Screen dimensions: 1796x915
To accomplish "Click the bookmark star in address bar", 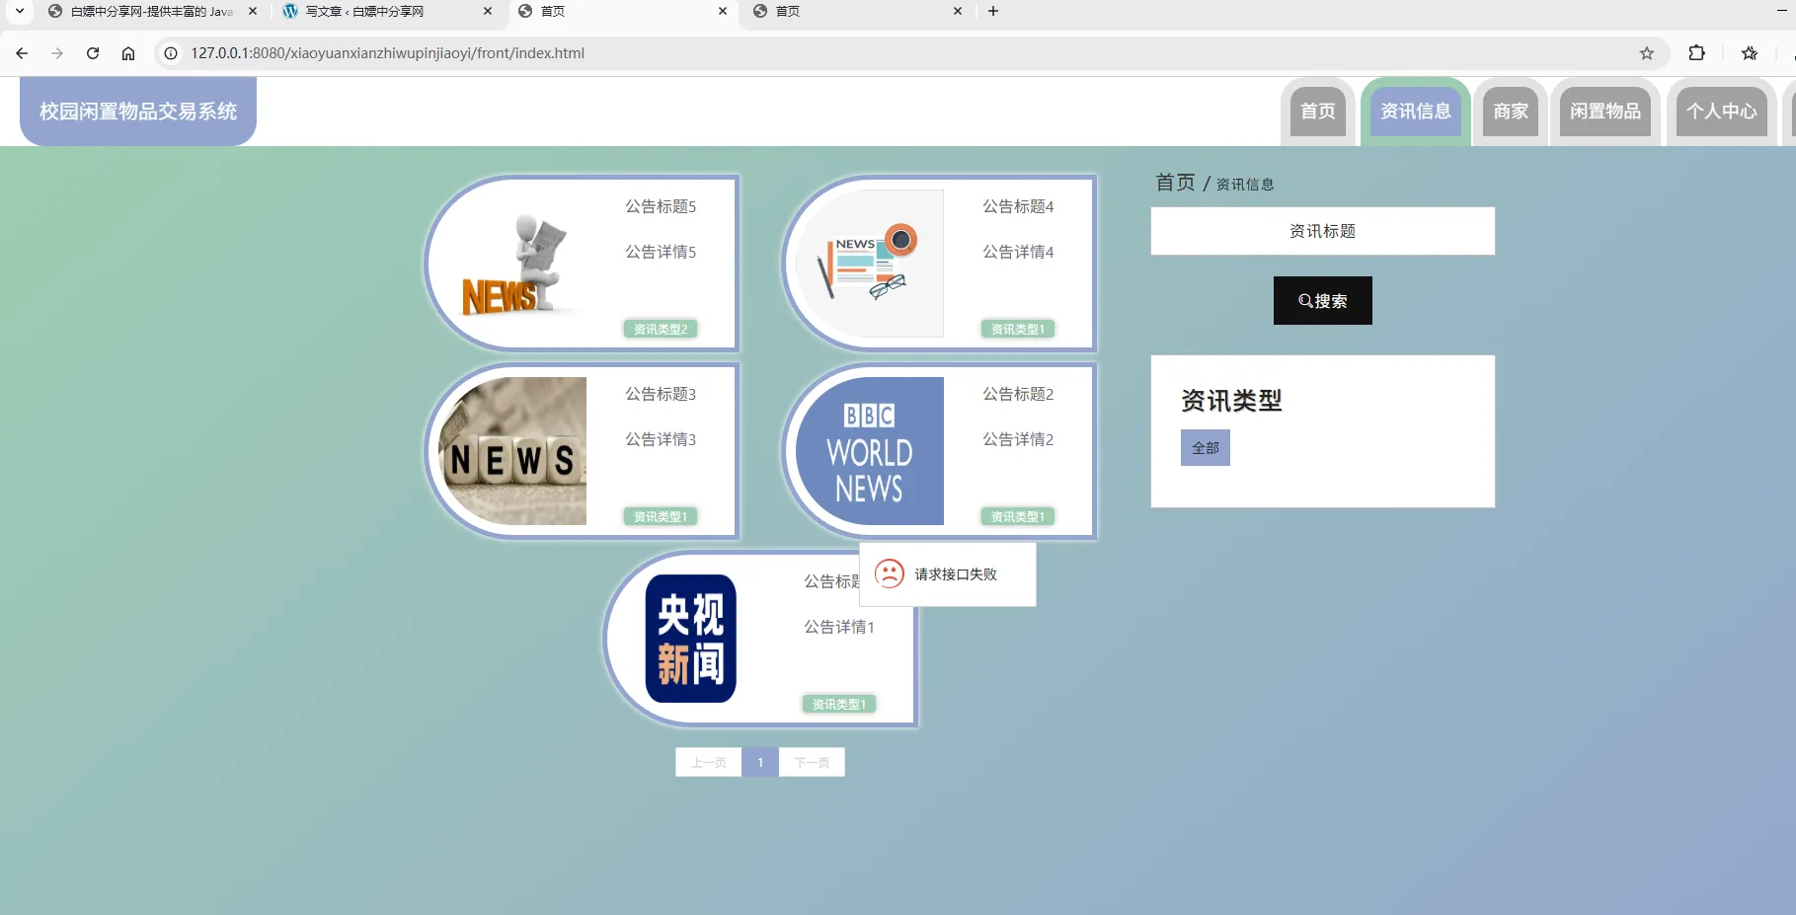I will click(1647, 53).
